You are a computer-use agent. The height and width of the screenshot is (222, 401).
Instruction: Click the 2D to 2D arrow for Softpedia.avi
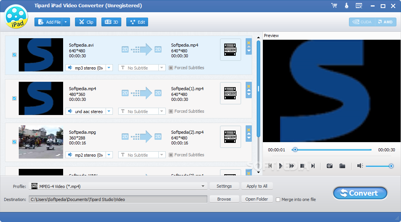tap(142, 49)
